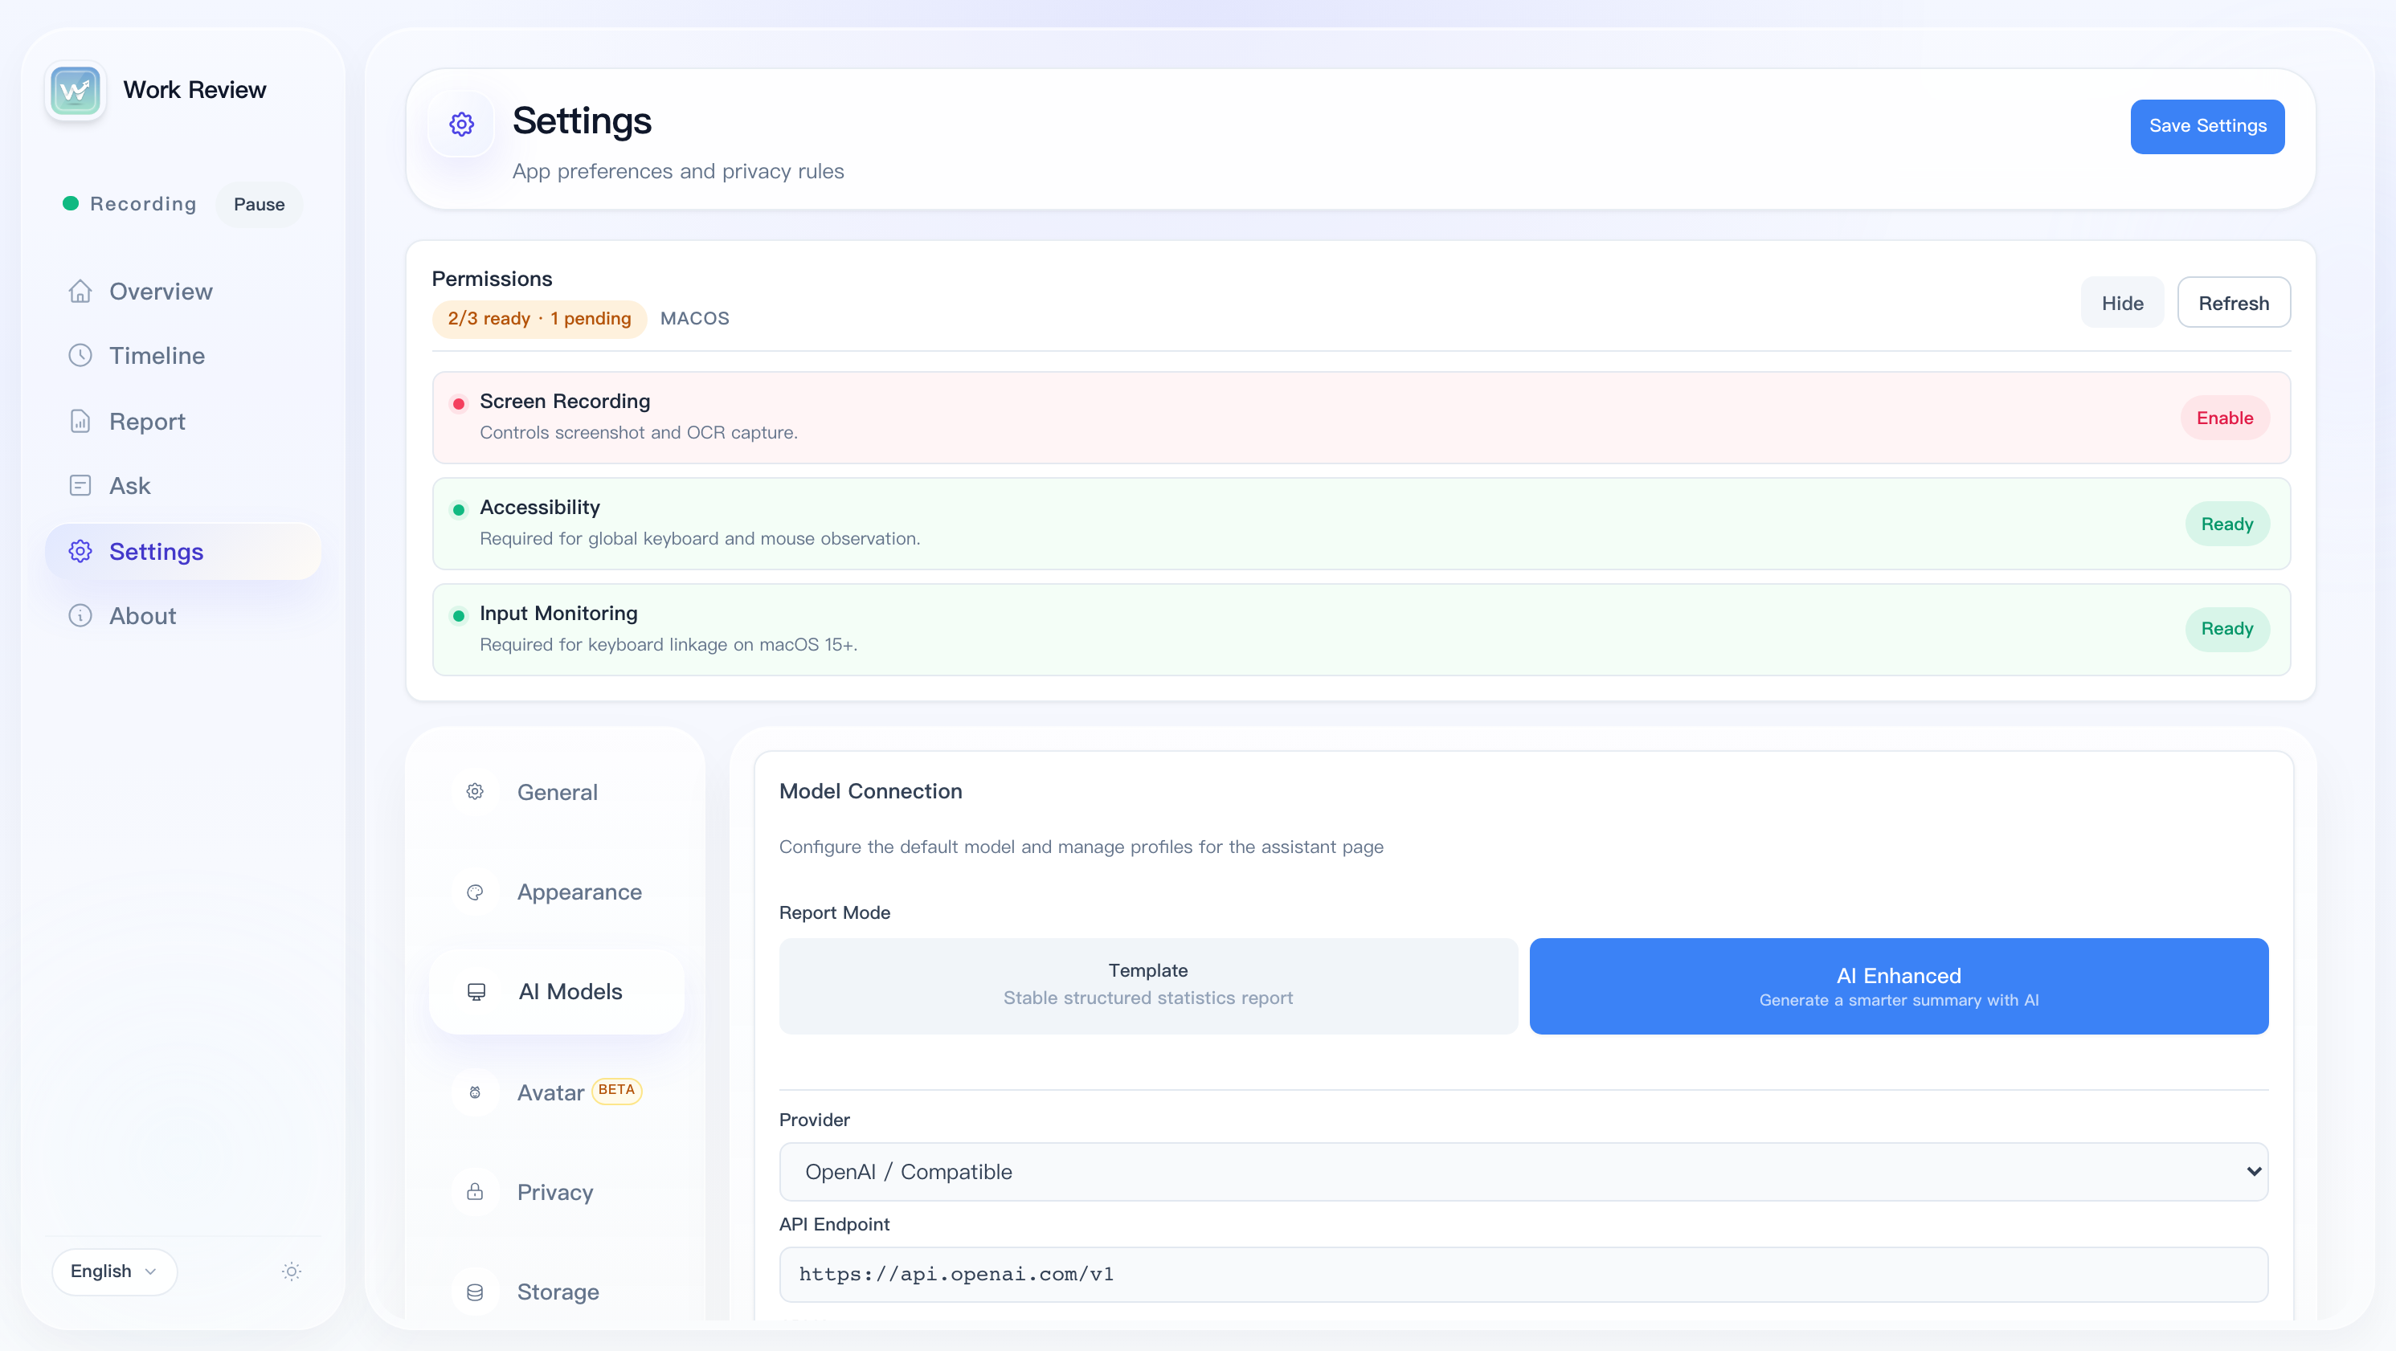Click Save Settings button

pos(2207,126)
